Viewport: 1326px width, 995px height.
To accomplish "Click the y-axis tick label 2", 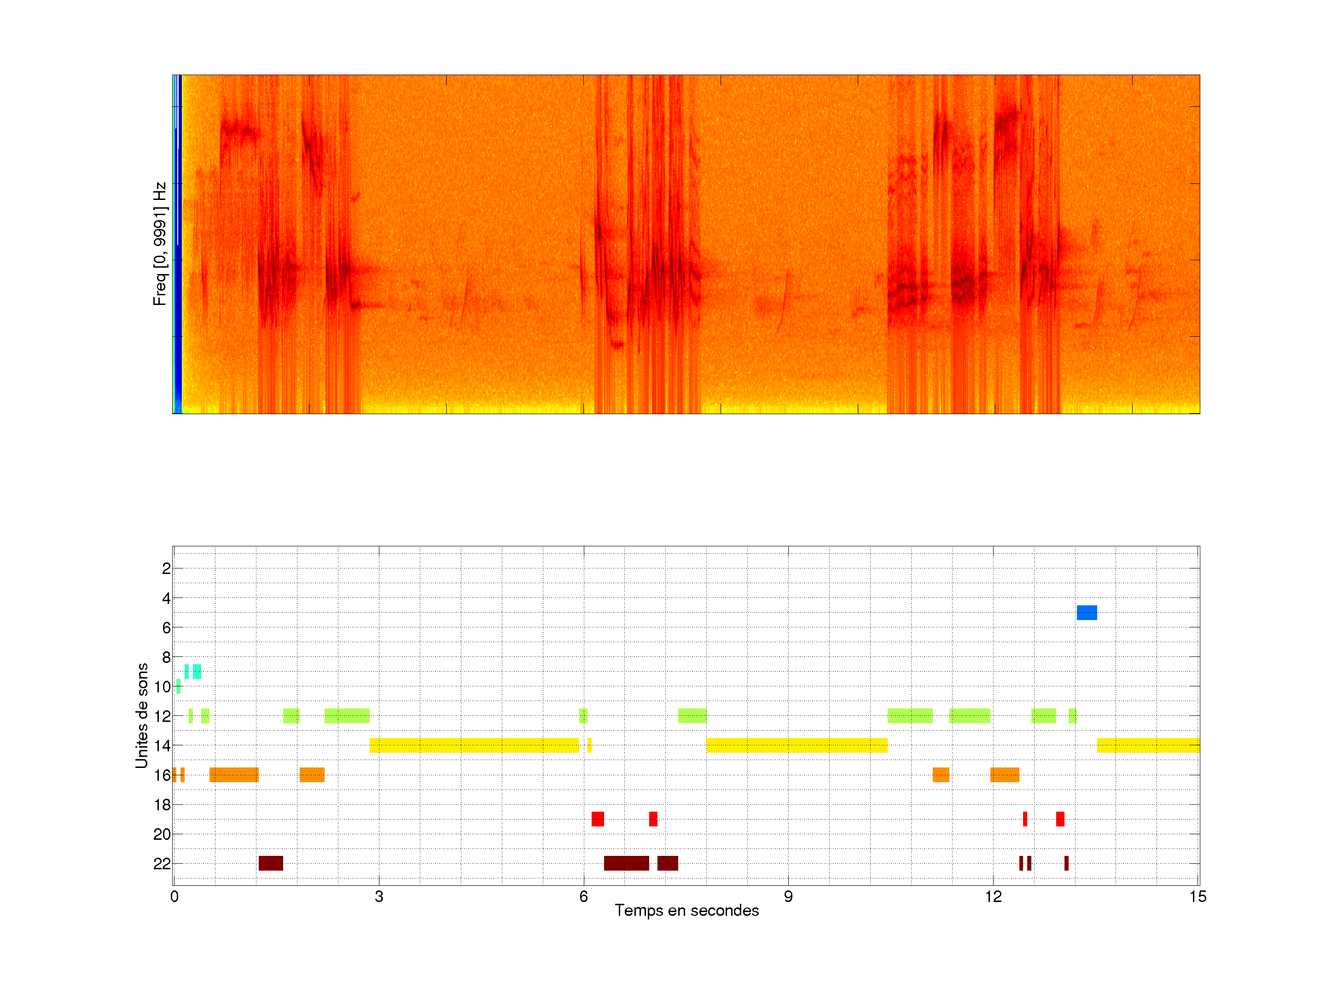I will [166, 568].
